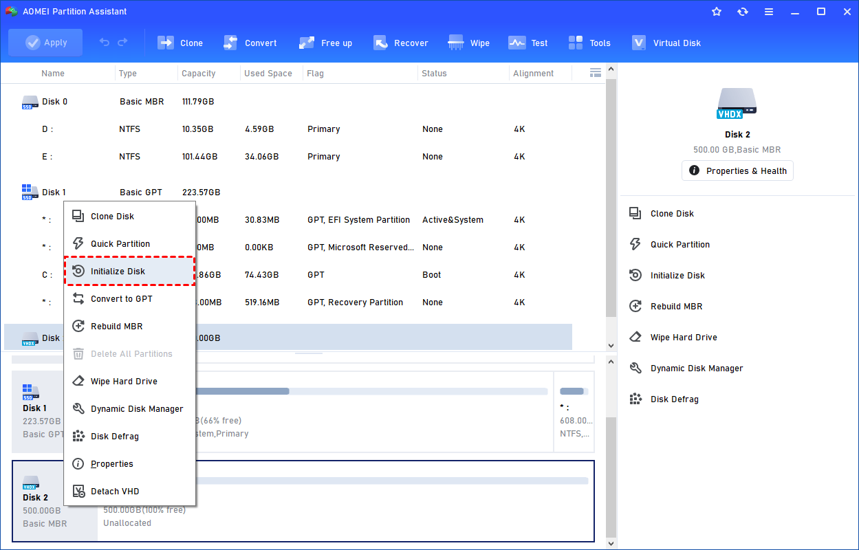Image resolution: width=859 pixels, height=550 pixels.
Task: Click the Disk 2 label in disk map
Action: pyautogui.click(x=35, y=497)
